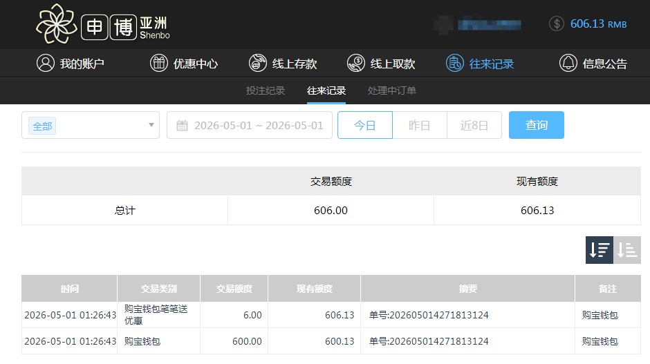This screenshot has width=650, height=364.
Task: Click the 600.00 transaction amount
Action: tap(247, 341)
